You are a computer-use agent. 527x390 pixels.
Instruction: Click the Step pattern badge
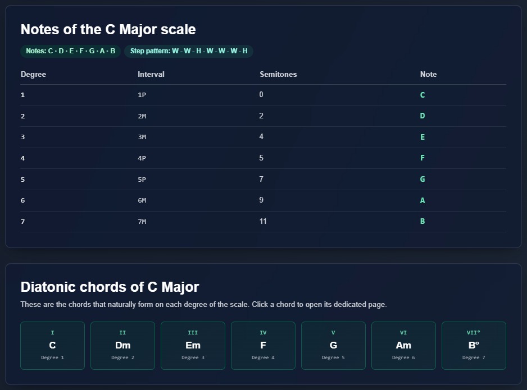pos(189,51)
